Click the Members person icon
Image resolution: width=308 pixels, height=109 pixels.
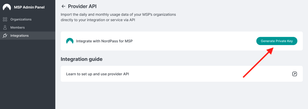point(5,28)
